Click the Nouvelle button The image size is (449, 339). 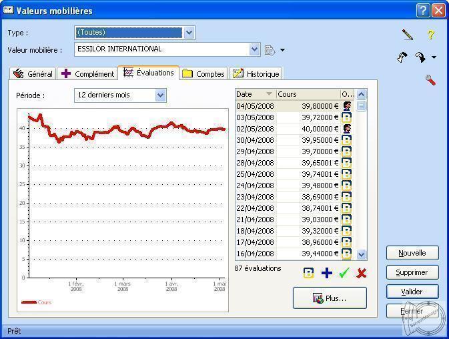412,253
